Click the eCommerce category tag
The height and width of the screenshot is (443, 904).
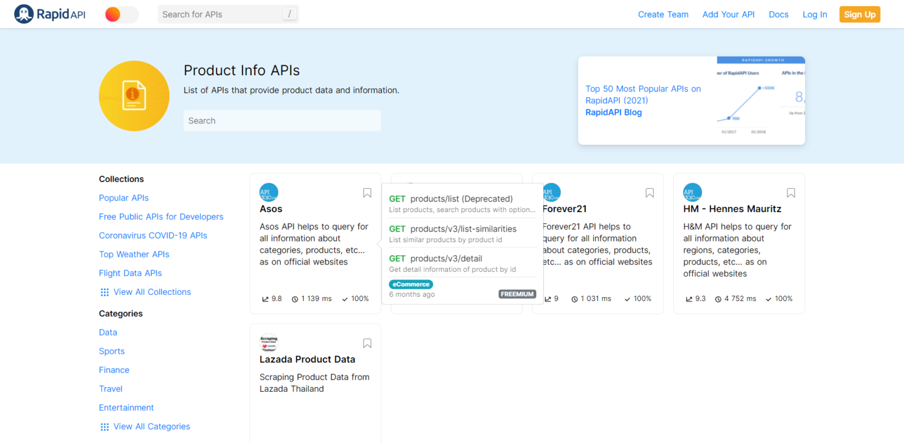pyautogui.click(x=410, y=284)
